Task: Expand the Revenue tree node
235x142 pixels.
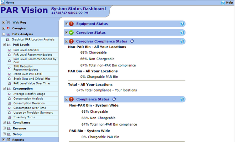Action: [4, 128]
